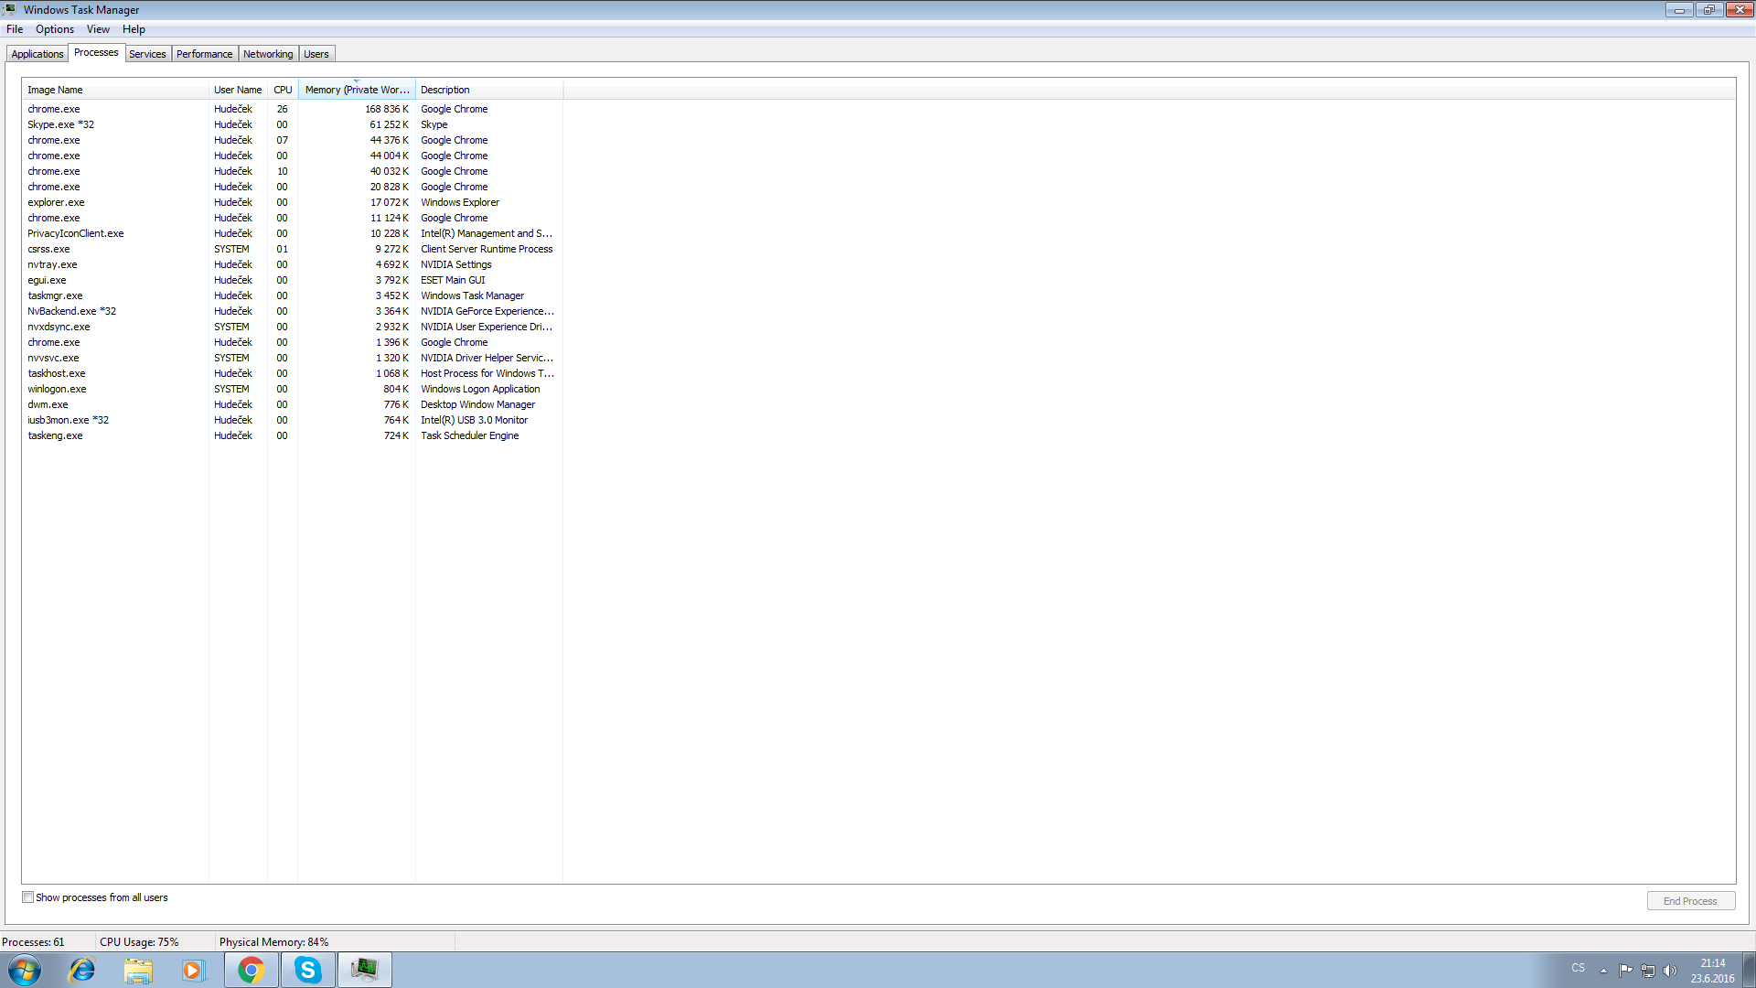Enable Show processes from all users
Image resolution: width=1756 pixels, height=988 pixels.
pyautogui.click(x=28, y=897)
